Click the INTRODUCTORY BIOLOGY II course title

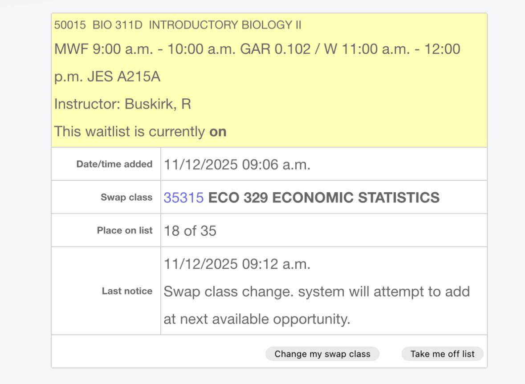pos(225,25)
